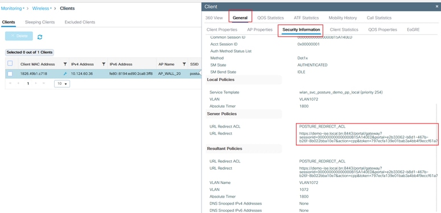Tick the select-all checkbox in table header
The width and height of the screenshot is (441, 213).
10,63
